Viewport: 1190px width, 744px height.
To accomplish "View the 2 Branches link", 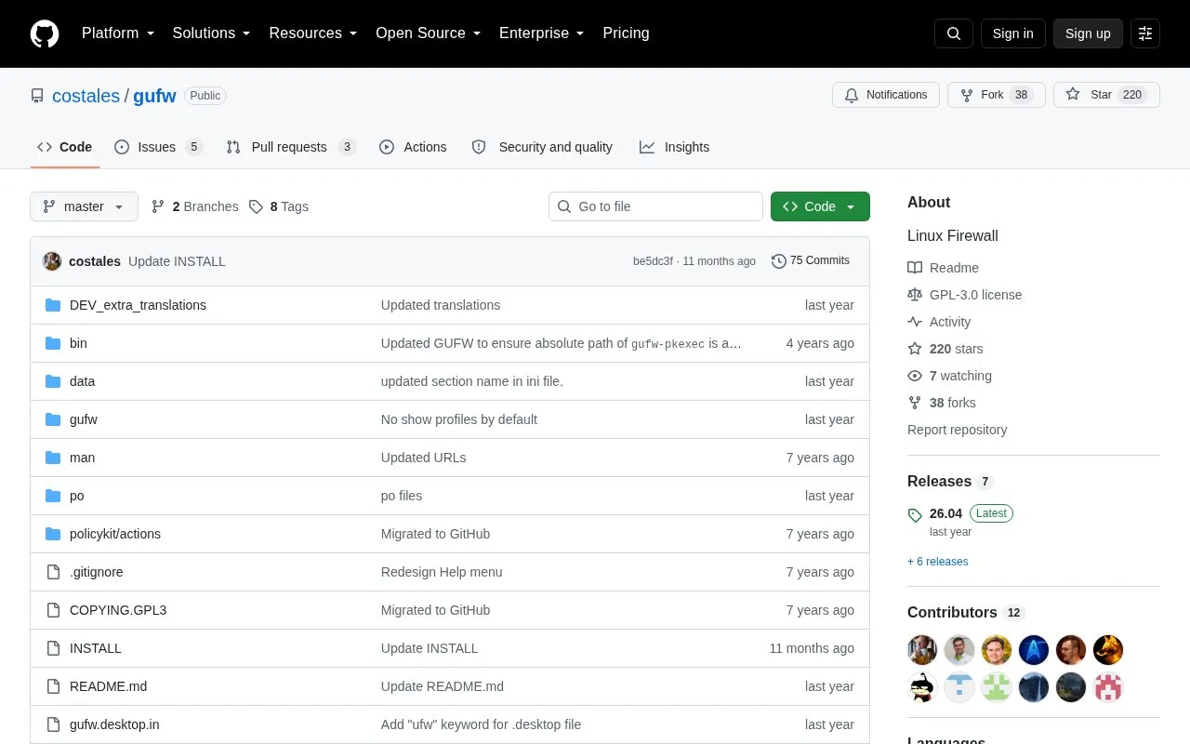I will (x=194, y=206).
